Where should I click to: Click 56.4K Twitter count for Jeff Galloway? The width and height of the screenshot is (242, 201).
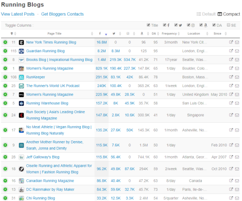116,157
